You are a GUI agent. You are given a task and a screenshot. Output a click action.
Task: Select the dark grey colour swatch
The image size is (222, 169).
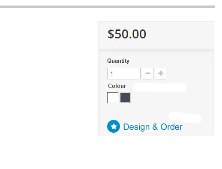125,98
